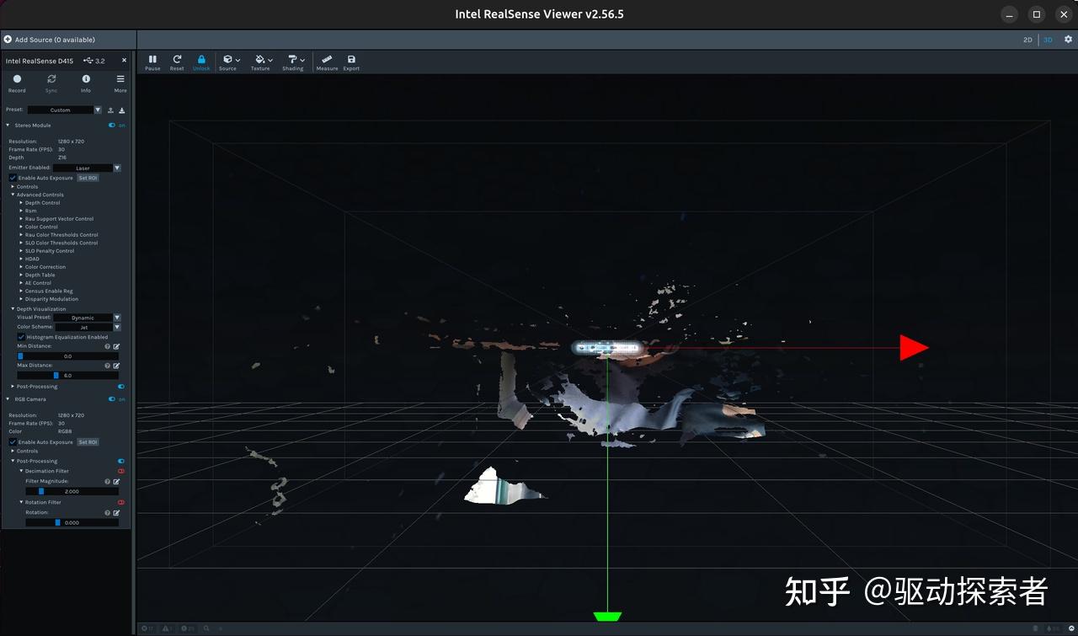Uncheck RGB Camera Enable Auto Exposure

click(x=13, y=441)
